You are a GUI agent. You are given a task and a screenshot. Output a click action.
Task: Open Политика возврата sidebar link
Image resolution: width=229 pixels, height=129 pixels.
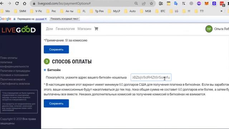(13, 80)
